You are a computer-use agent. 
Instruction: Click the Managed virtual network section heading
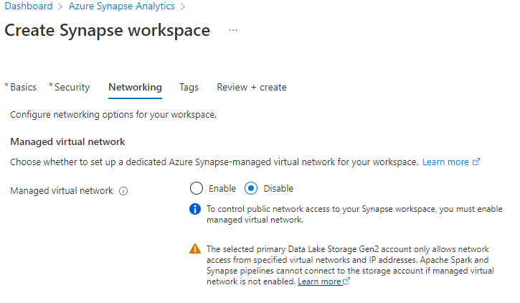coord(67,142)
